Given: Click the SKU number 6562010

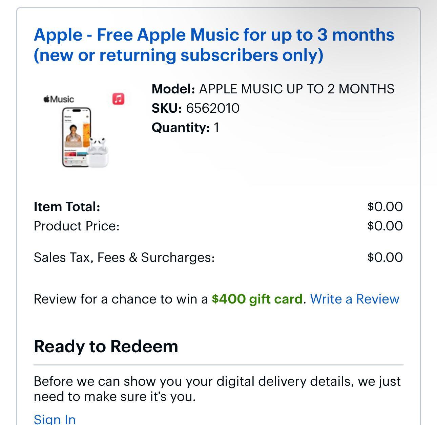Looking at the screenshot, I should (x=212, y=108).
